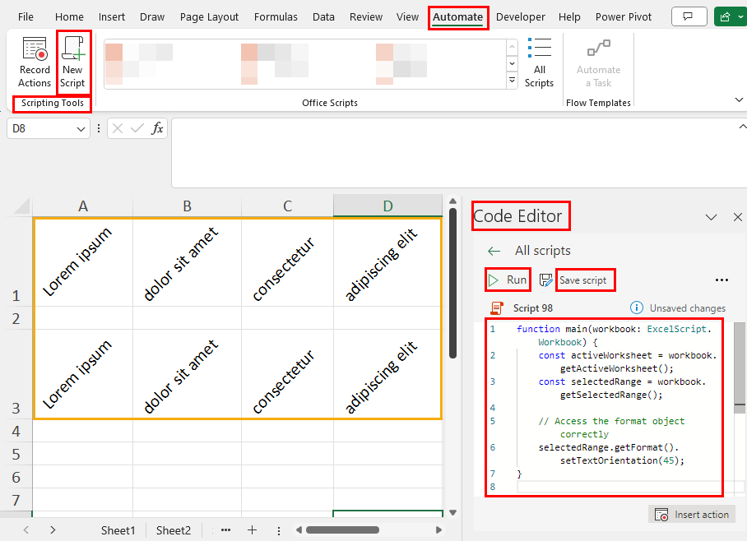Viewport: 747px width, 541px height.
Task: Click the Script 98 scroll icon
Action: pyautogui.click(x=497, y=308)
